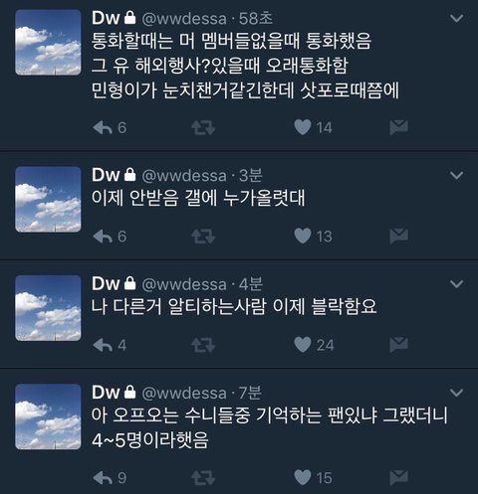The image size is (478, 494).
Task: Reply to the 58초 tweet
Action: (103, 127)
